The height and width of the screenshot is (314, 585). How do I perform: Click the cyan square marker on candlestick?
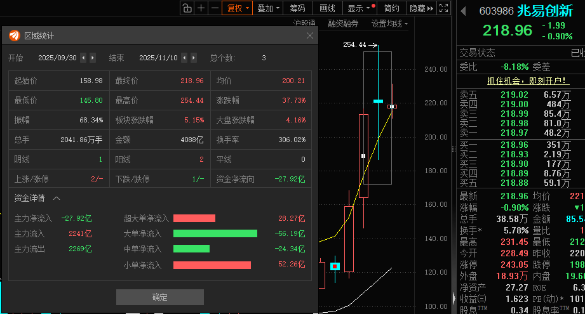point(335,266)
